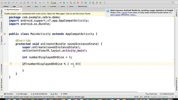Toggle the Build Variants side panel

[1, 84]
